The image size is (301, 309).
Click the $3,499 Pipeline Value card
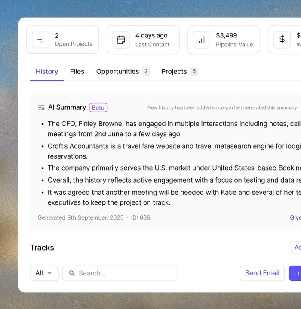[224, 40]
